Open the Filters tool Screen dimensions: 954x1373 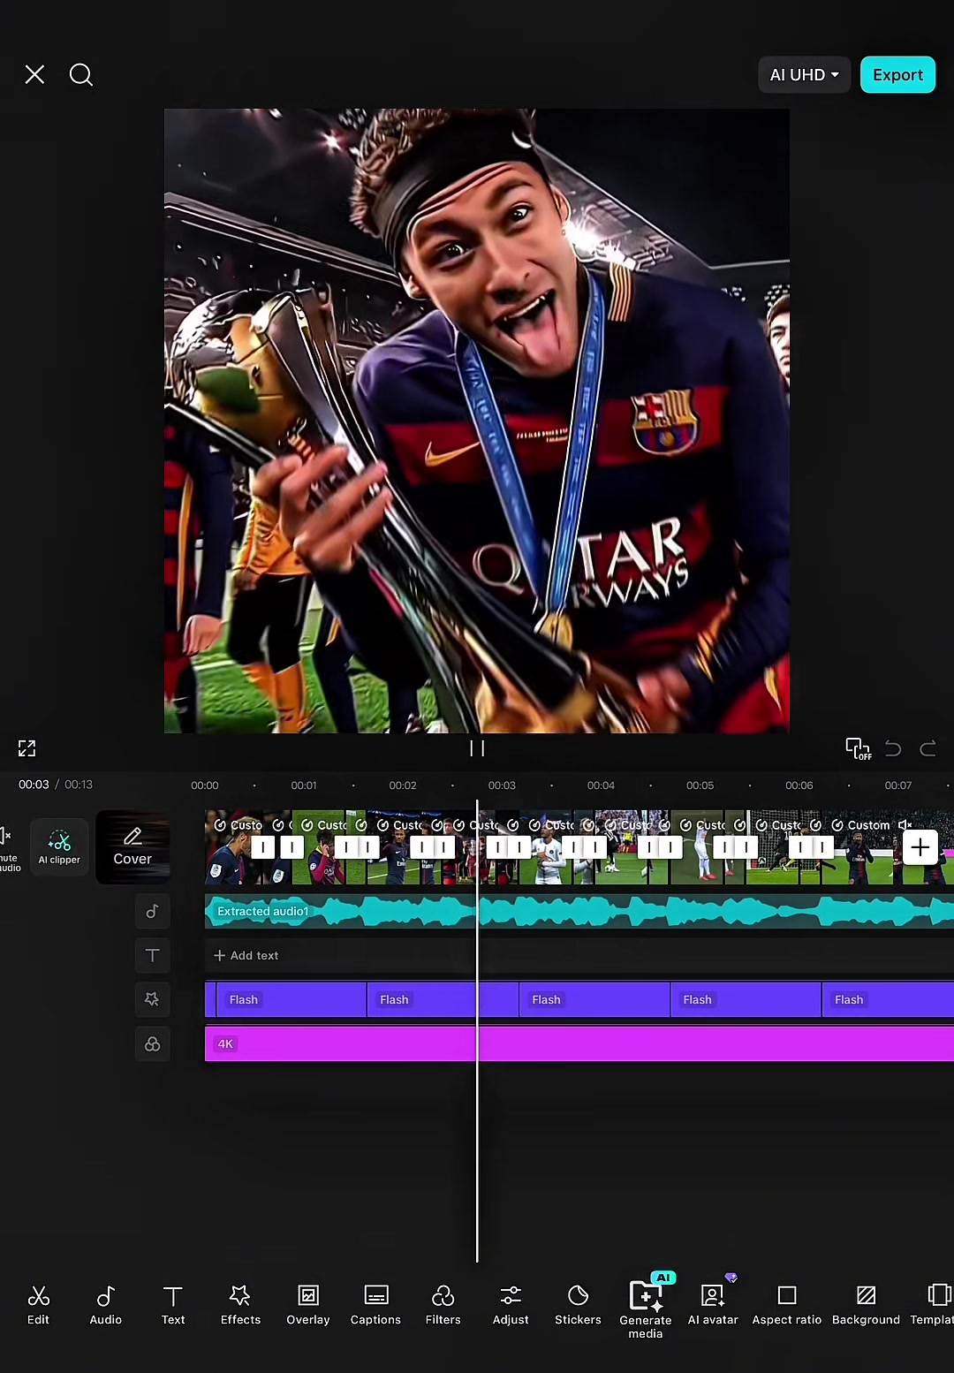pos(443,1305)
